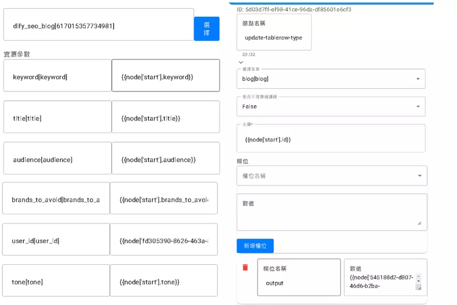Open the False dropdown selector
The width and height of the screenshot is (457, 305).
point(331,106)
